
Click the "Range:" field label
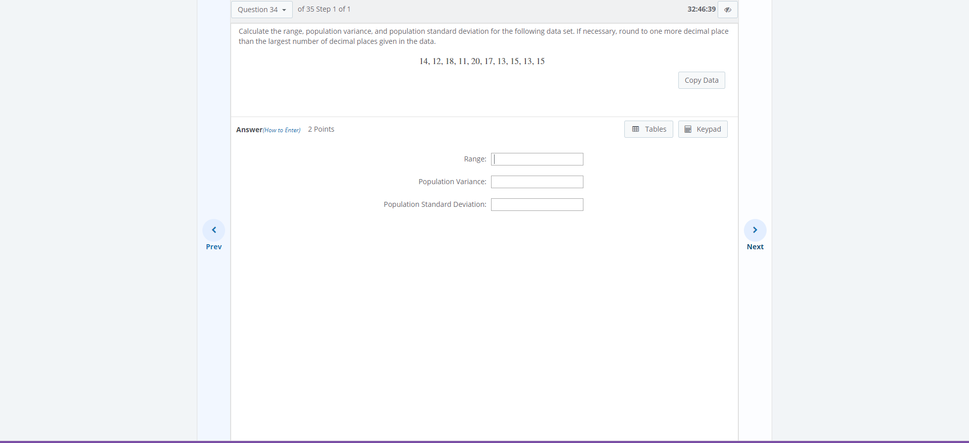(475, 159)
